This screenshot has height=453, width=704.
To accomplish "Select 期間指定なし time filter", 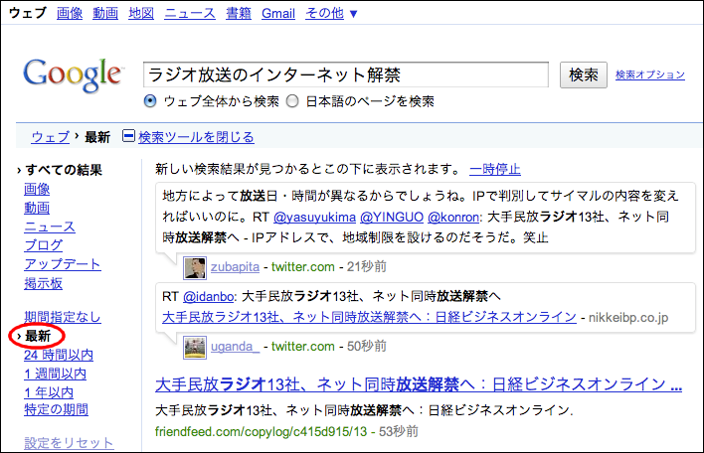I will point(63,317).
